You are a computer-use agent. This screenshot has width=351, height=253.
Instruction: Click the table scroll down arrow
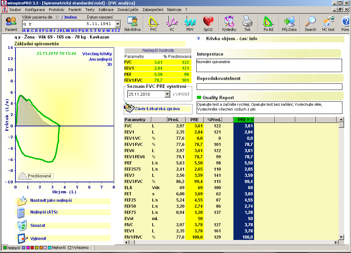tap(341, 237)
